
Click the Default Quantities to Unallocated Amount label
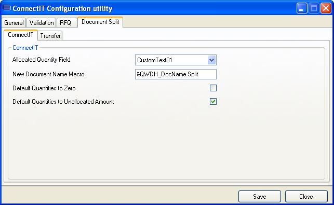63,102
